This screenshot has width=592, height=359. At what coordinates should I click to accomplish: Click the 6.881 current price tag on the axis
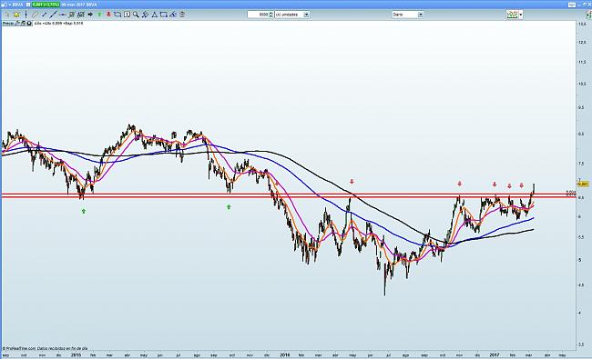pos(583,184)
